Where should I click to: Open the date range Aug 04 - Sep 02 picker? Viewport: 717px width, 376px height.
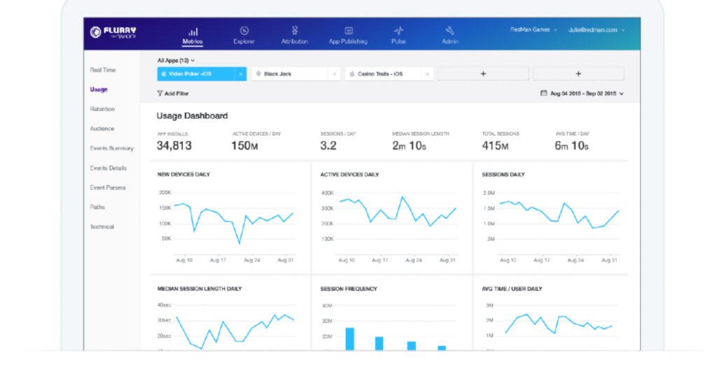[582, 93]
